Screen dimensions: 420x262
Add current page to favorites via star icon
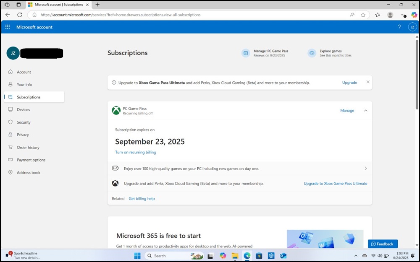(x=363, y=15)
